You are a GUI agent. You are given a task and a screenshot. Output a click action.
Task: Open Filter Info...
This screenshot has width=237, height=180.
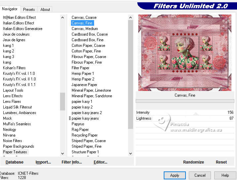72,162
